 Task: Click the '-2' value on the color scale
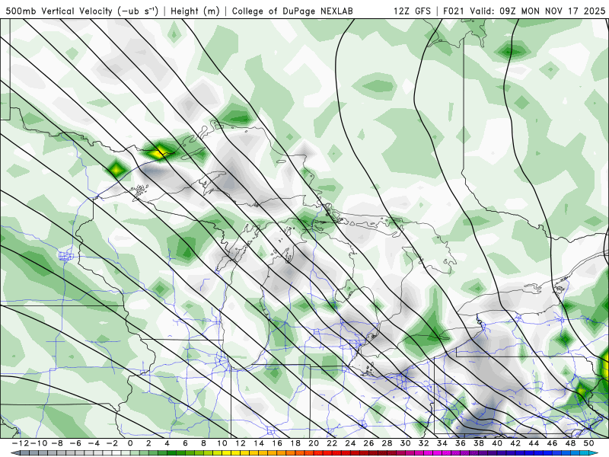(x=112, y=443)
